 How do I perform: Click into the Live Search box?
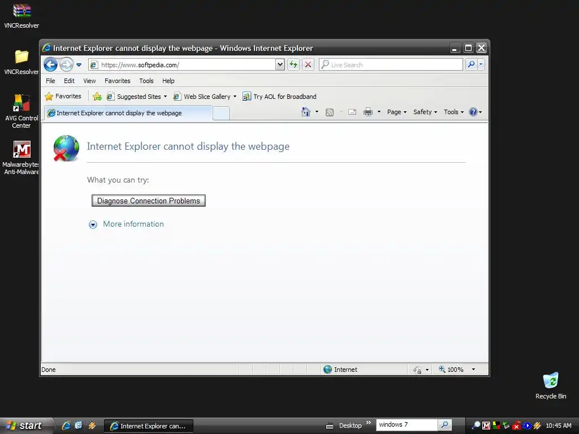coord(391,64)
